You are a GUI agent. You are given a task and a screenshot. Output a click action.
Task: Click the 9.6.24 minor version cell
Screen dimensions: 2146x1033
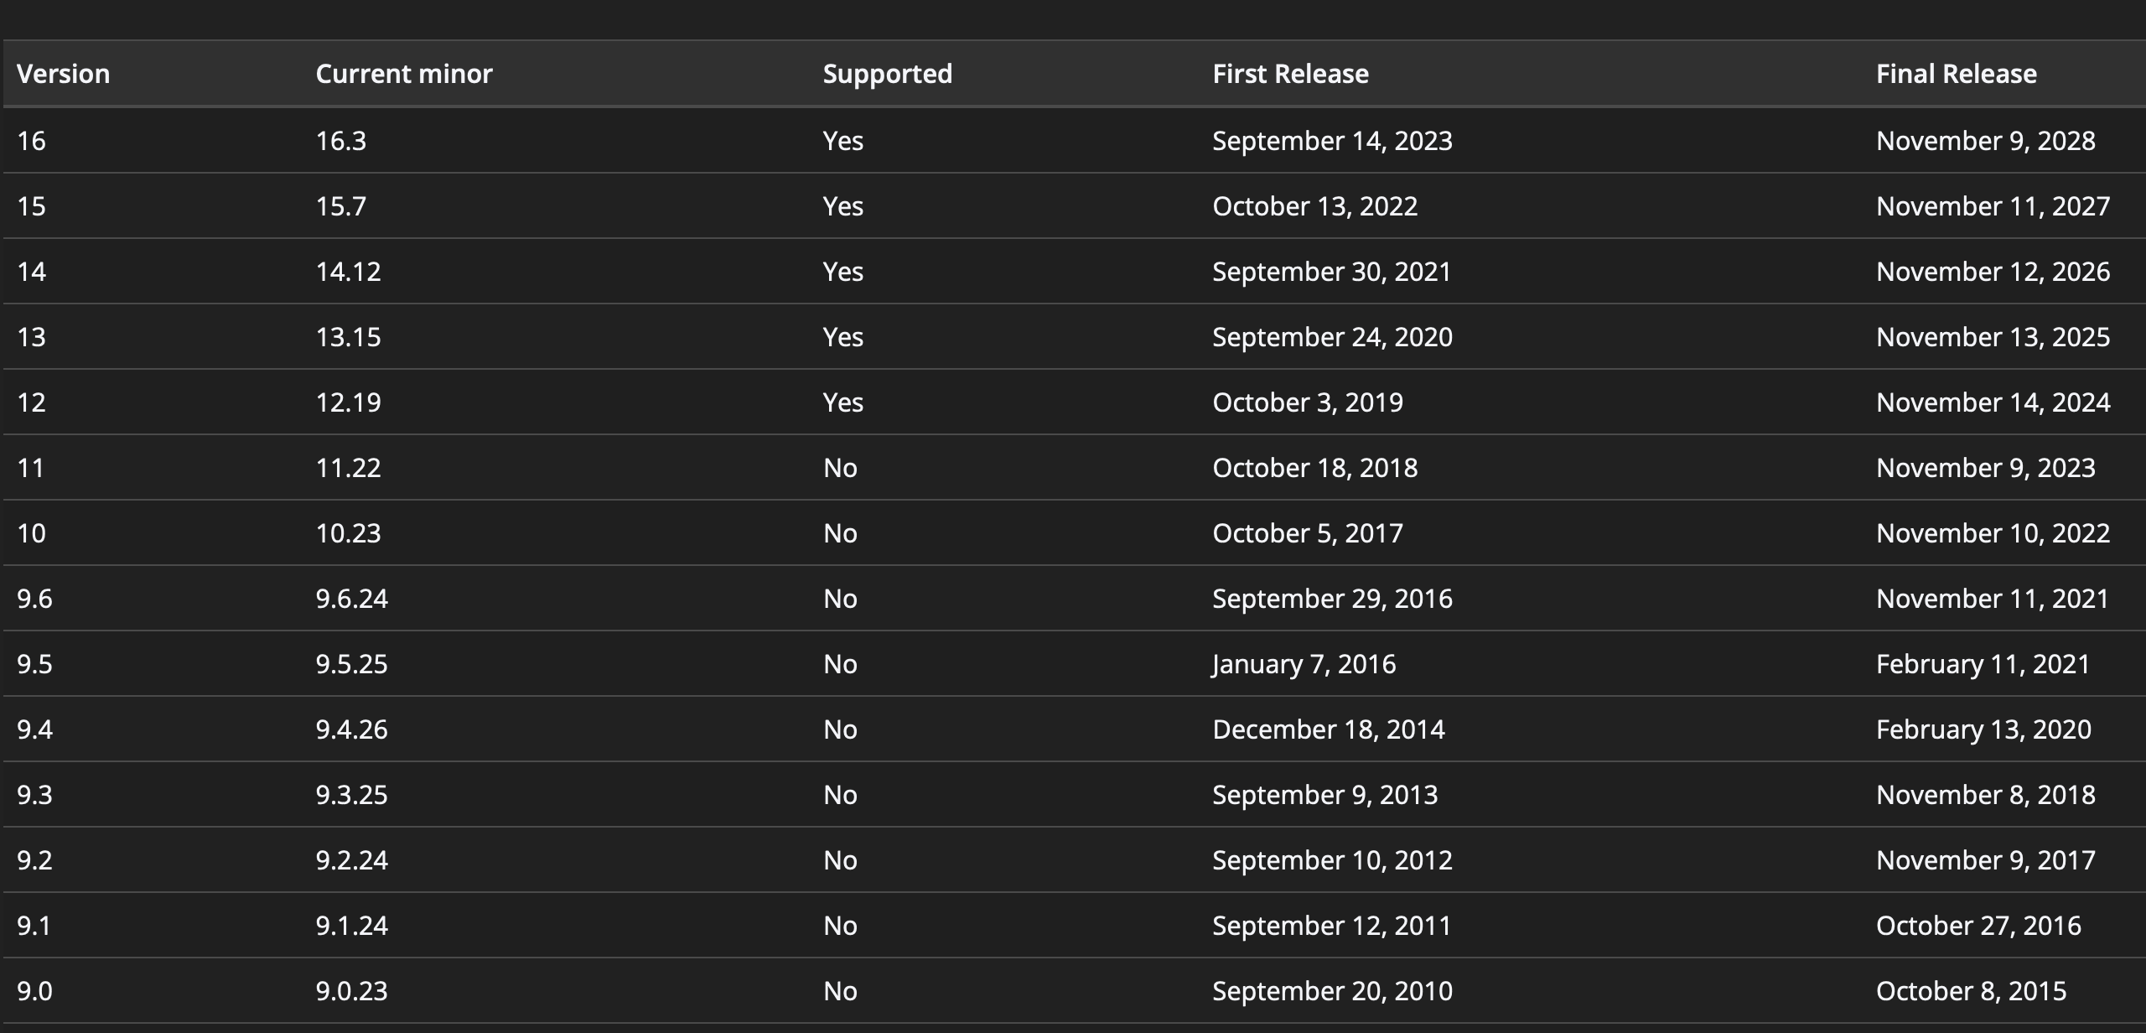[x=351, y=599]
